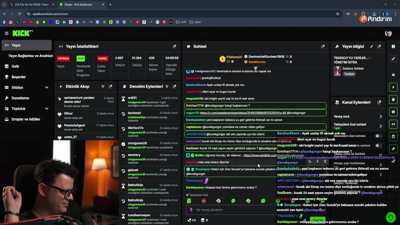Click the focus frame icon in right rail
The width and height of the screenshot is (400, 225).
point(393,75)
